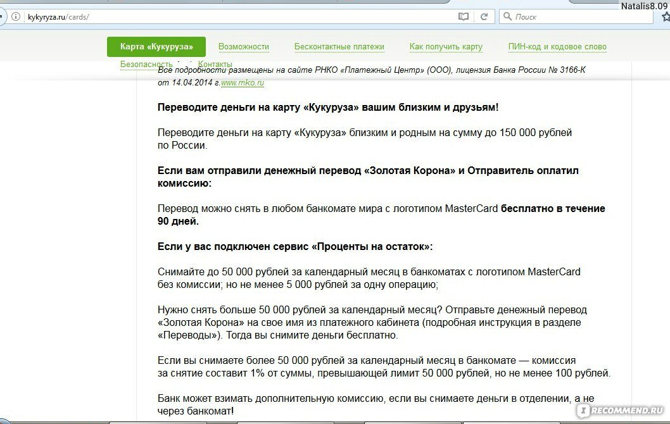Image resolution: width=670 pixels, height=424 pixels.
Task: Click heading 'Переводите деньги на карту «Кукуруза» вашим близким'
Action: point(328,107)
